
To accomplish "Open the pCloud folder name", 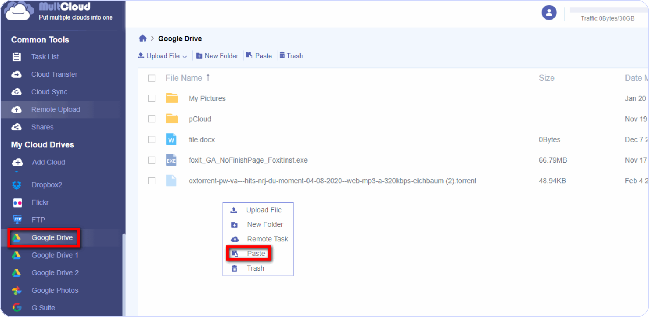I will (x=200, y=119).
